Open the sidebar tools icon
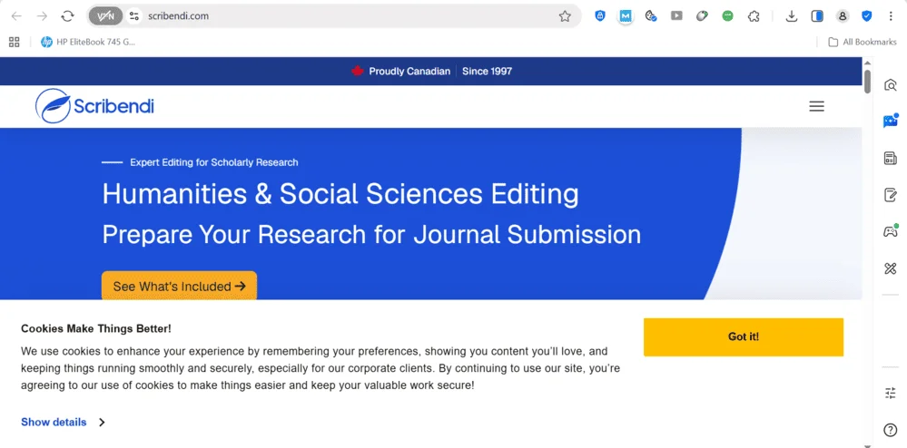 point(891,268)
